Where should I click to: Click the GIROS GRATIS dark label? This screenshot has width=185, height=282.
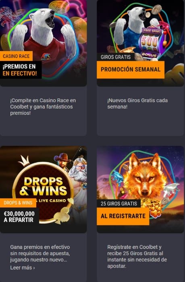coord(116,57)
